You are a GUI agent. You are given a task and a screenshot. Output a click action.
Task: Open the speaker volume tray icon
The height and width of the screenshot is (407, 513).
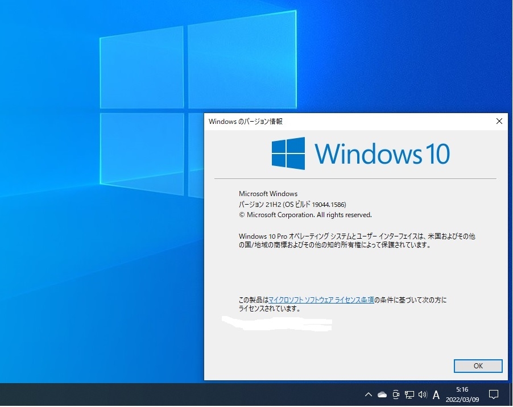click(x=423, y=394)
